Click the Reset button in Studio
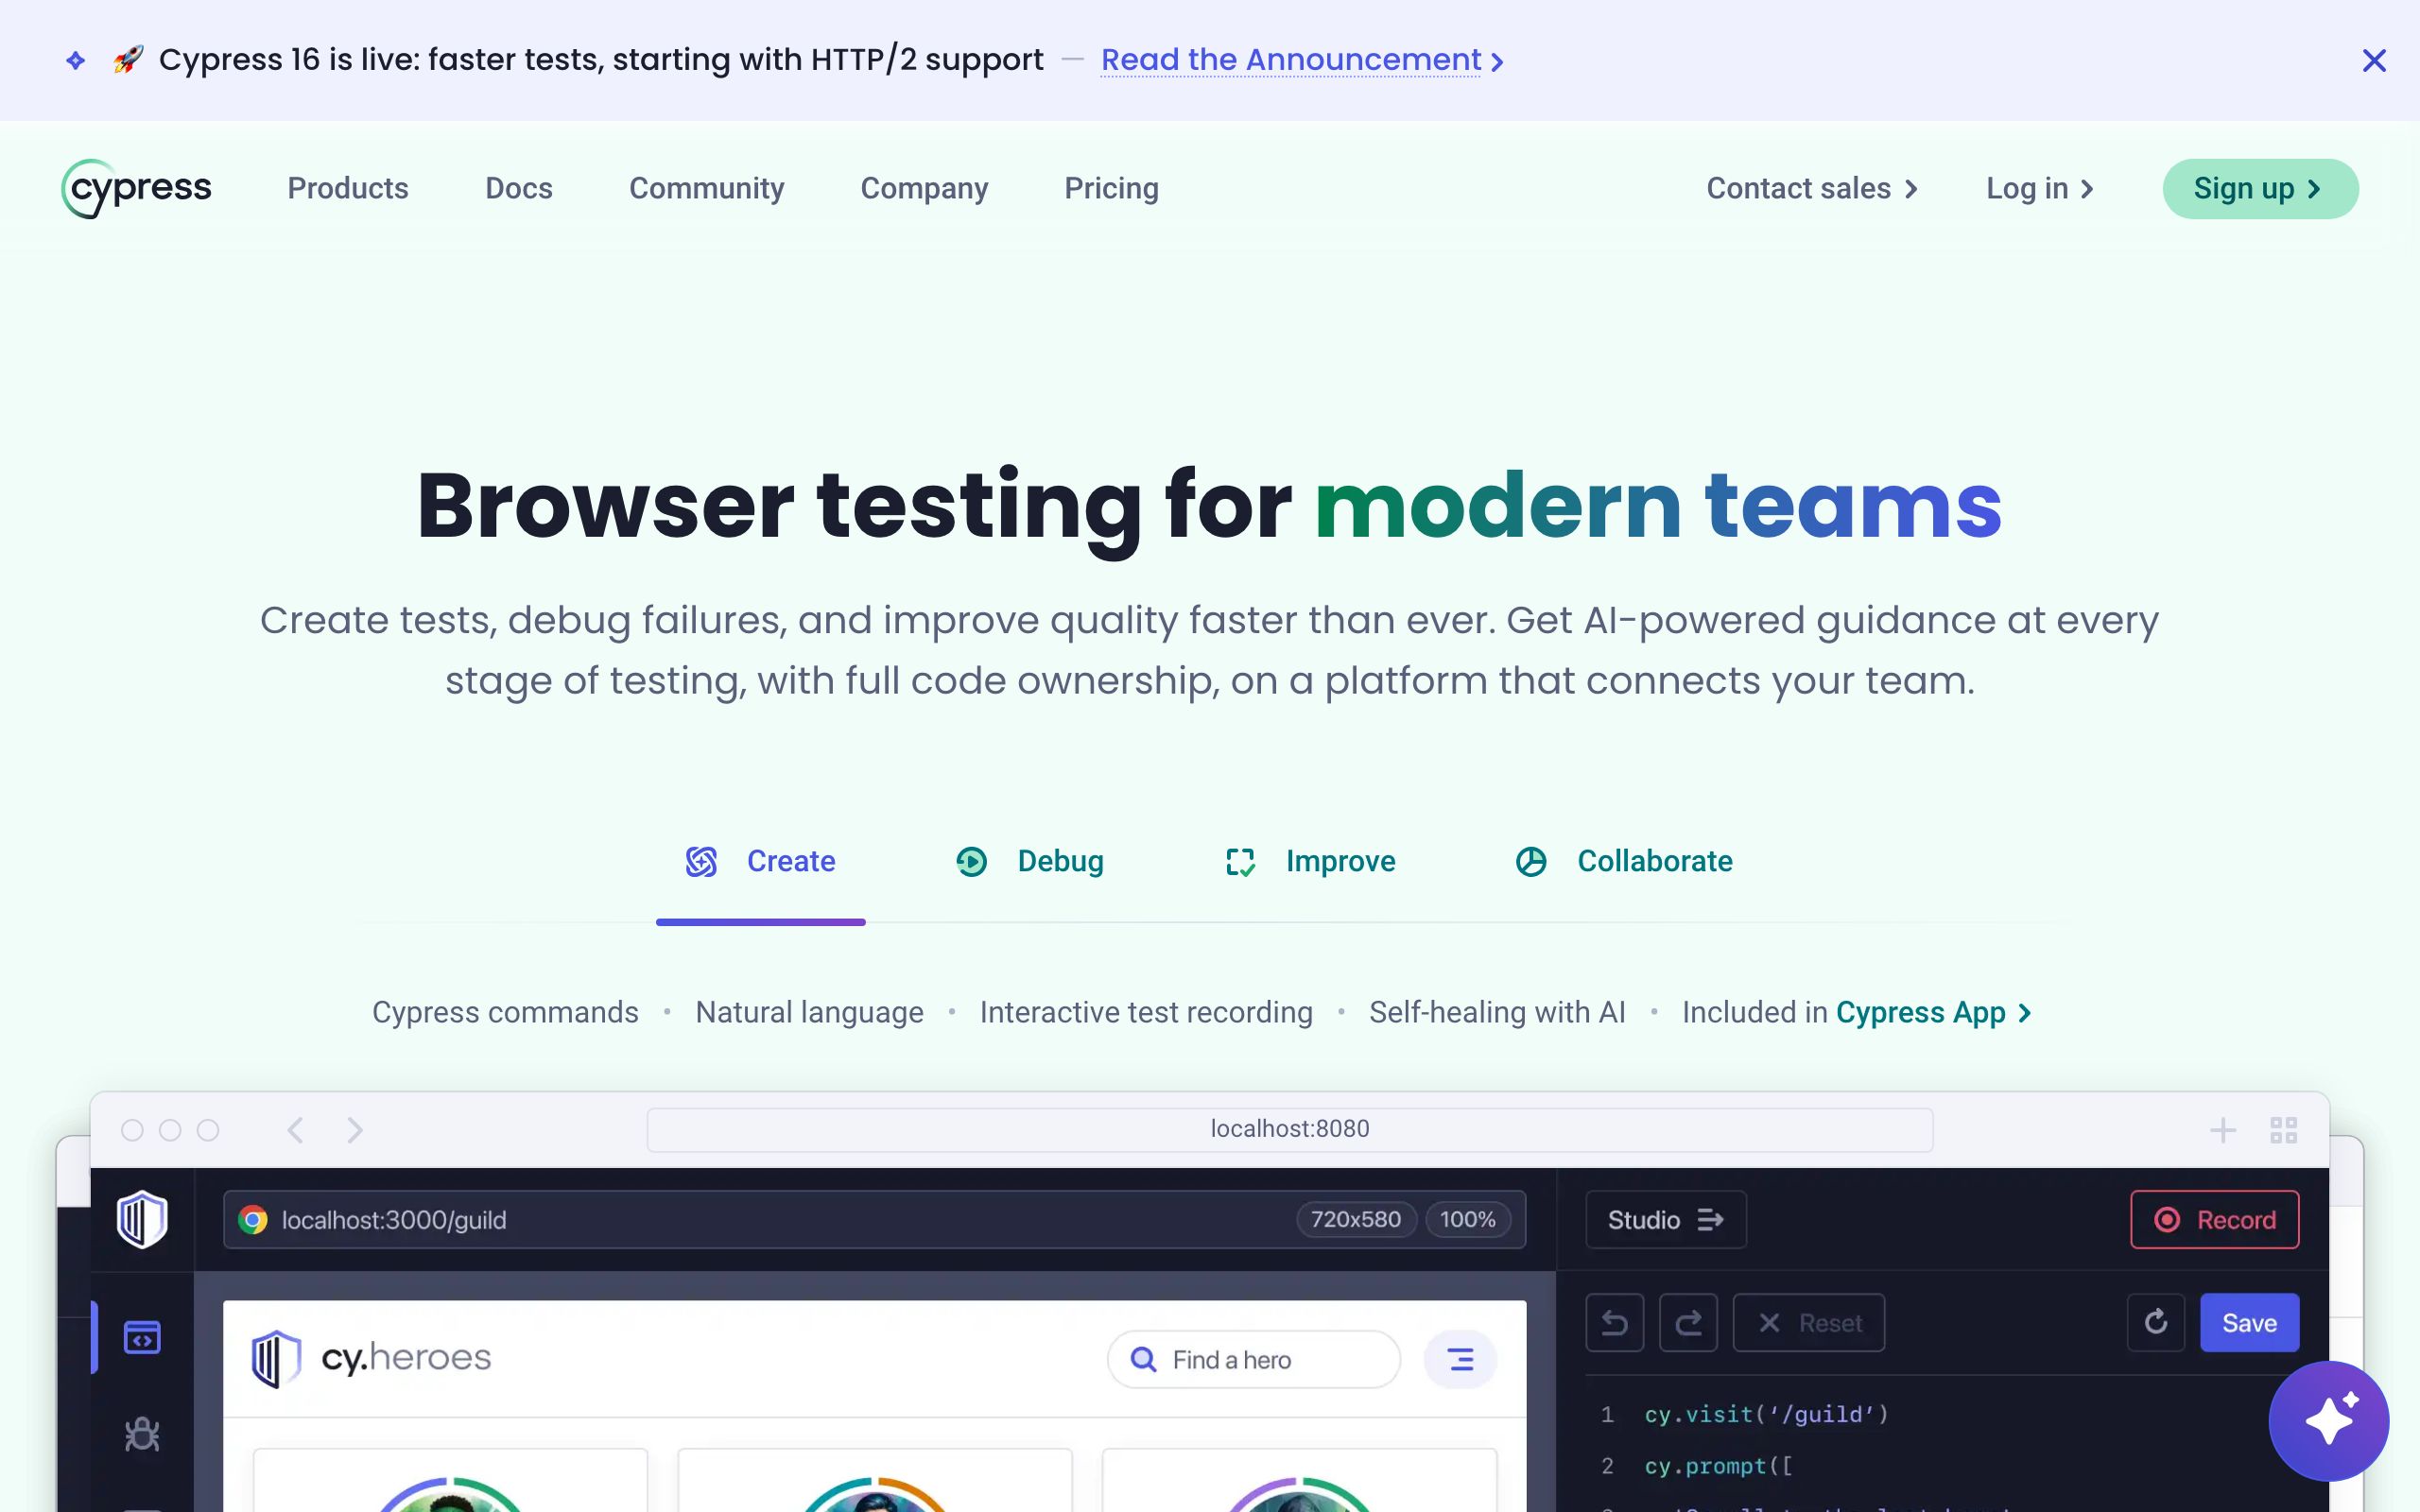The width and height of the screenshot is (2420, 1512). click(1808, 1322)
